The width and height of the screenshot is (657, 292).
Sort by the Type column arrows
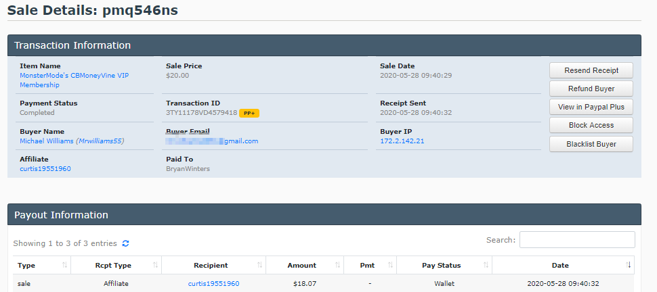64,265
